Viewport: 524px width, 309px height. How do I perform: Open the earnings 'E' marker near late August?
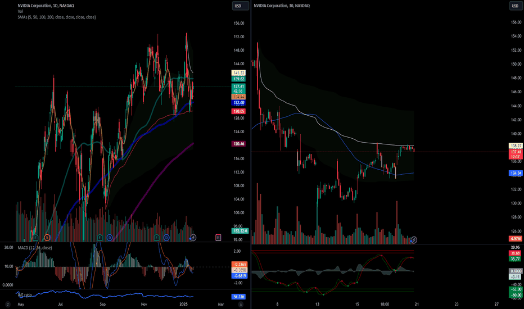[100, 238]
